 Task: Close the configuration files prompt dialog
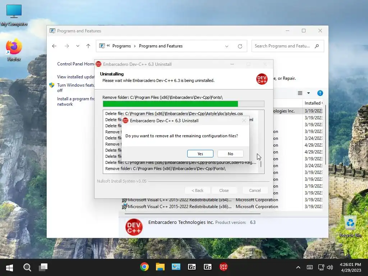244,121
